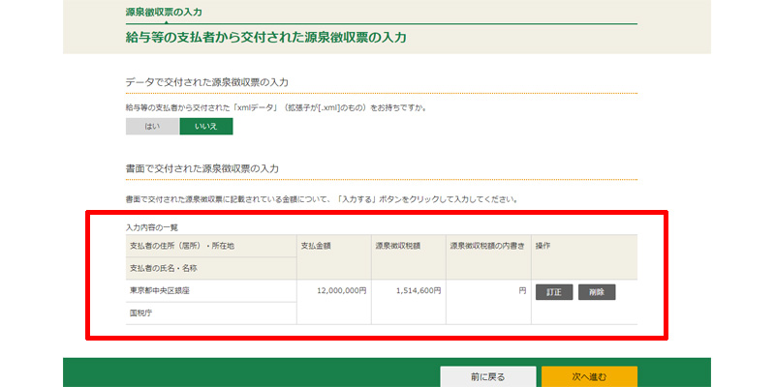Click the 源泉徴収票の入力 step tab
The height and width of the screenshot is (387, 775).
point(164,13)
